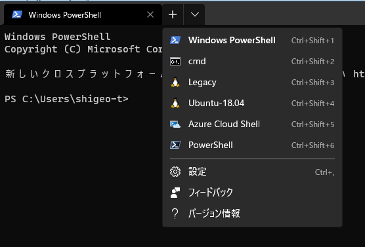Click the Legacy penguin icon

tap(175, 82)
